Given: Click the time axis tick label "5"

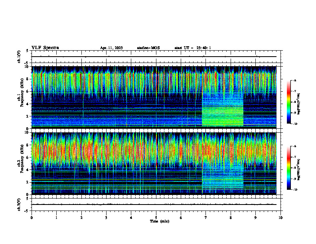Looking at the screenshot, I should tap(156, 218).
